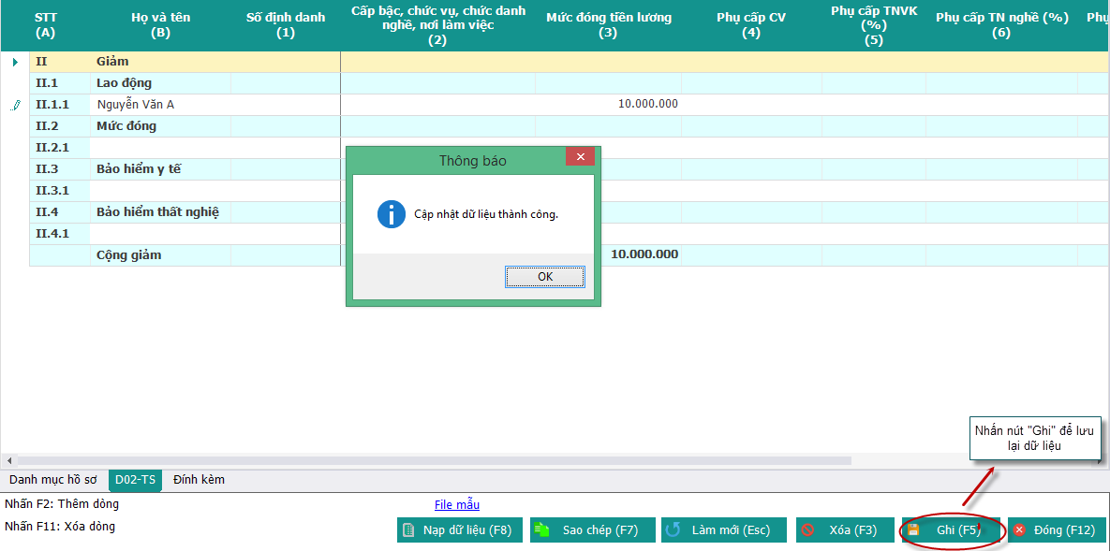Click the Số định danh (1) column header

point(286,25)
